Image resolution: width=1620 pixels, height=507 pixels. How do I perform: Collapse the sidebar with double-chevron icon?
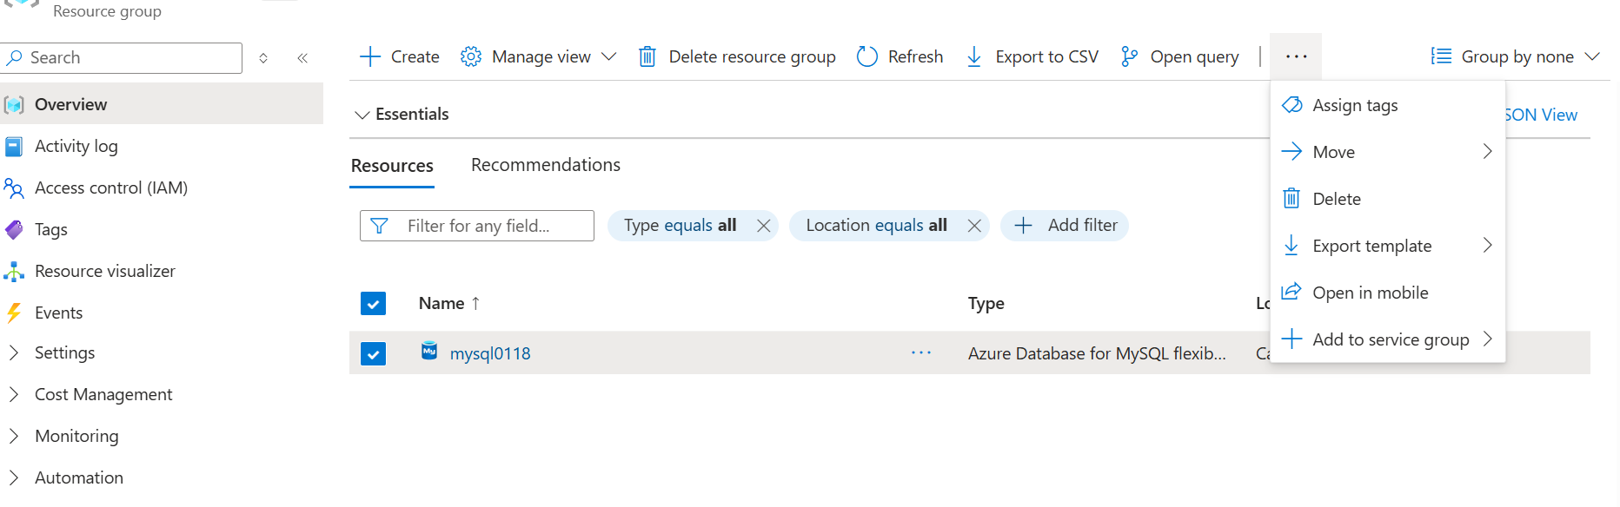302,58
